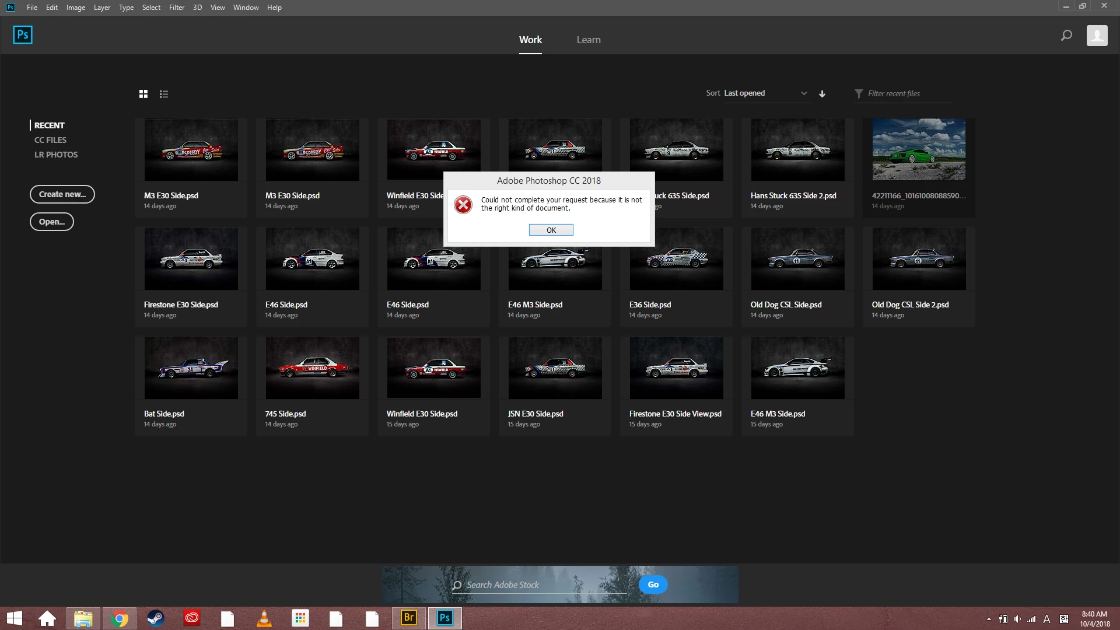Open the Select menu
1120x630 pixels.
pyautogui.click(x=151, y=8)
